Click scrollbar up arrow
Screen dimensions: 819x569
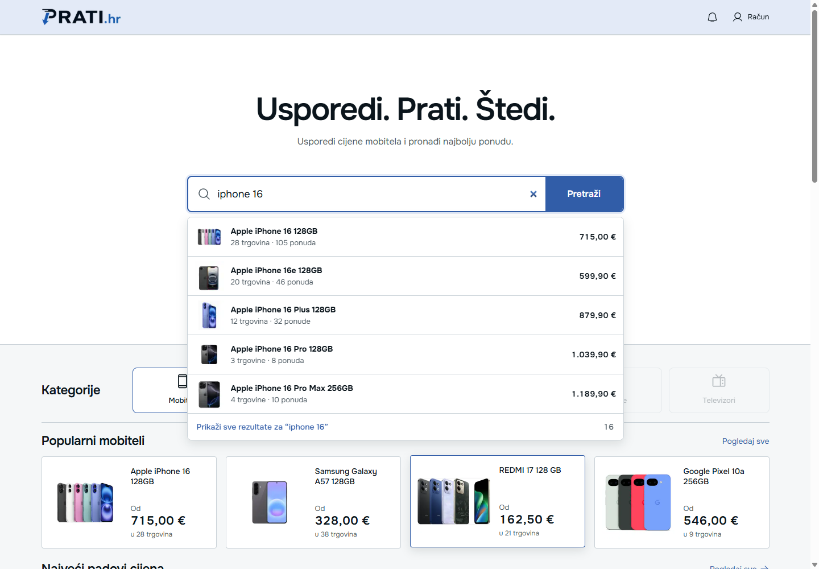tap(814, 4)
